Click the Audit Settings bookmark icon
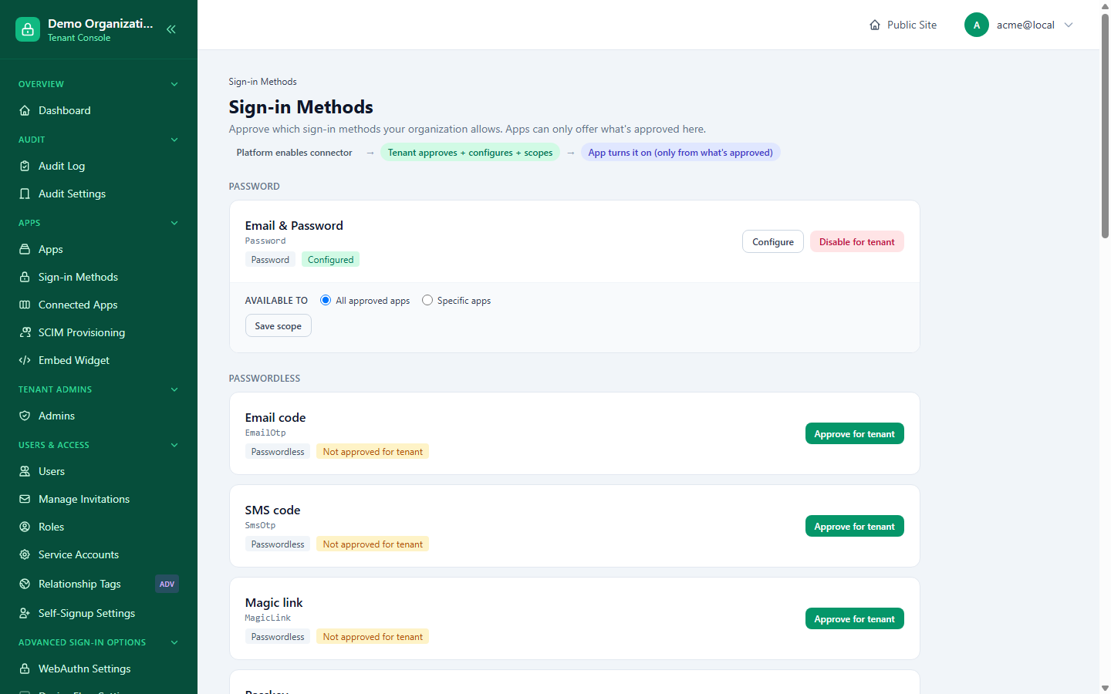 25,194
